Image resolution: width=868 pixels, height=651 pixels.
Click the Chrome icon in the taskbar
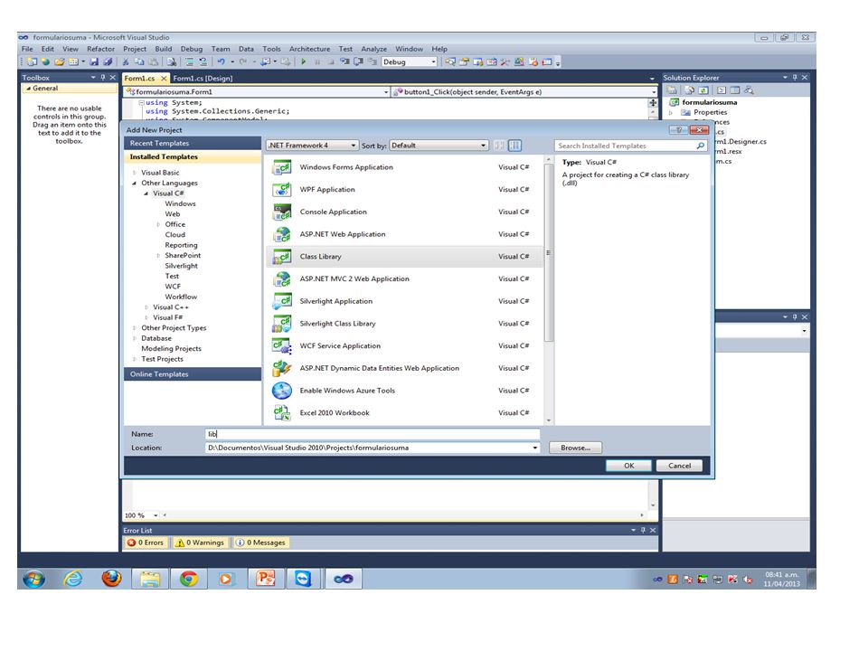click(188, 579)
